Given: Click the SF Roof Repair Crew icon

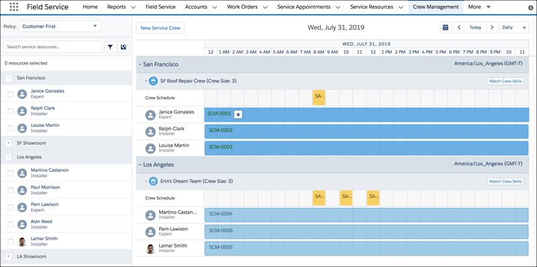Looking at the screenshot, I should click(x=154, y=81).
